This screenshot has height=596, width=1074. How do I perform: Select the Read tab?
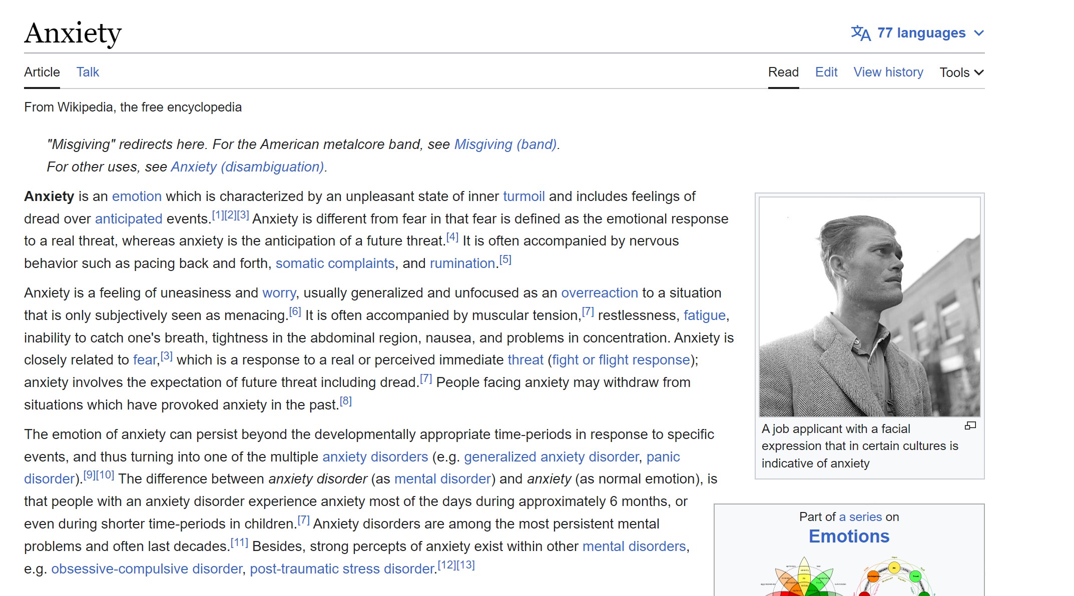coord(783,72)
